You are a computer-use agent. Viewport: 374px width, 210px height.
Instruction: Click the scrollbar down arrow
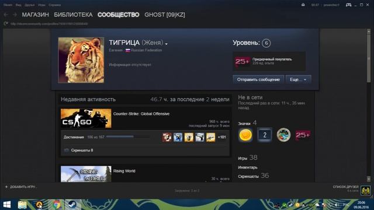point(369,178)
